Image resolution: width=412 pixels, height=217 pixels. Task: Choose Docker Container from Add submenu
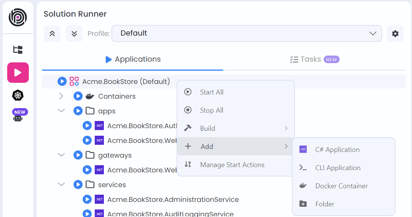341,186
